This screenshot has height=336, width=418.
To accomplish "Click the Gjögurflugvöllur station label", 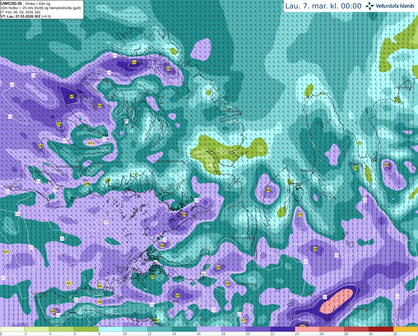I will click(x=230, y=111).
